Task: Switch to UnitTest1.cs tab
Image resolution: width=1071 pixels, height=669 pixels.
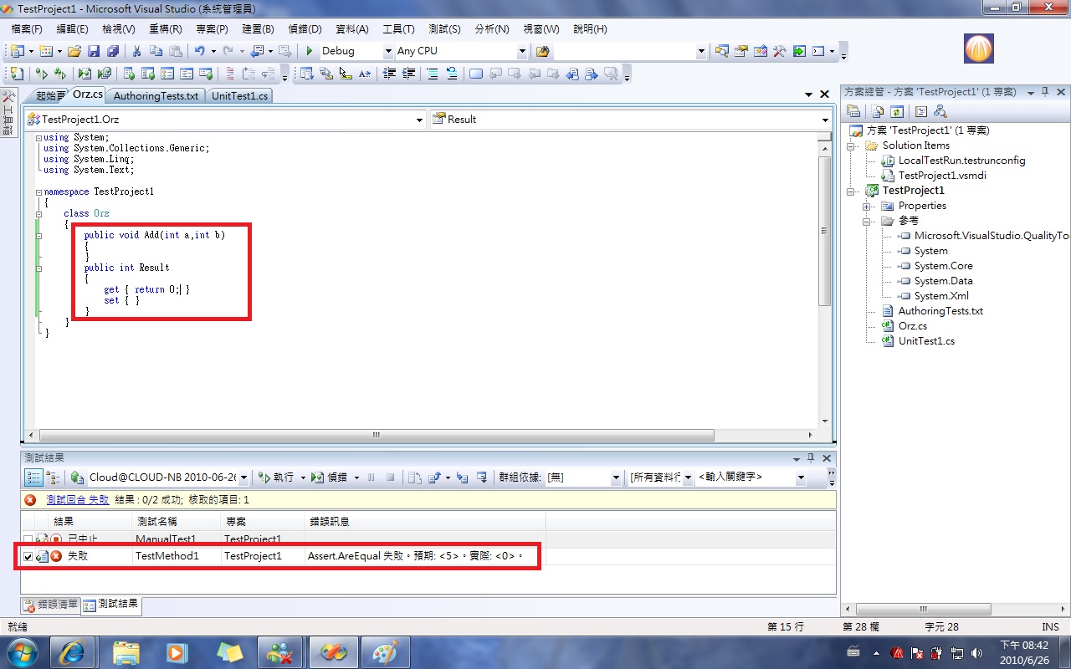Action: click(x=239, y=96)
